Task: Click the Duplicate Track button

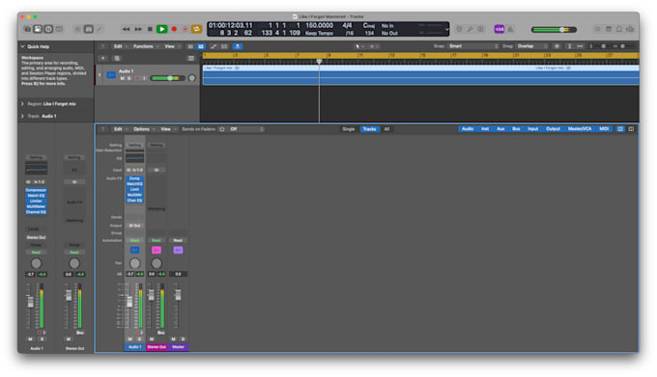Action: pos(117,58)
